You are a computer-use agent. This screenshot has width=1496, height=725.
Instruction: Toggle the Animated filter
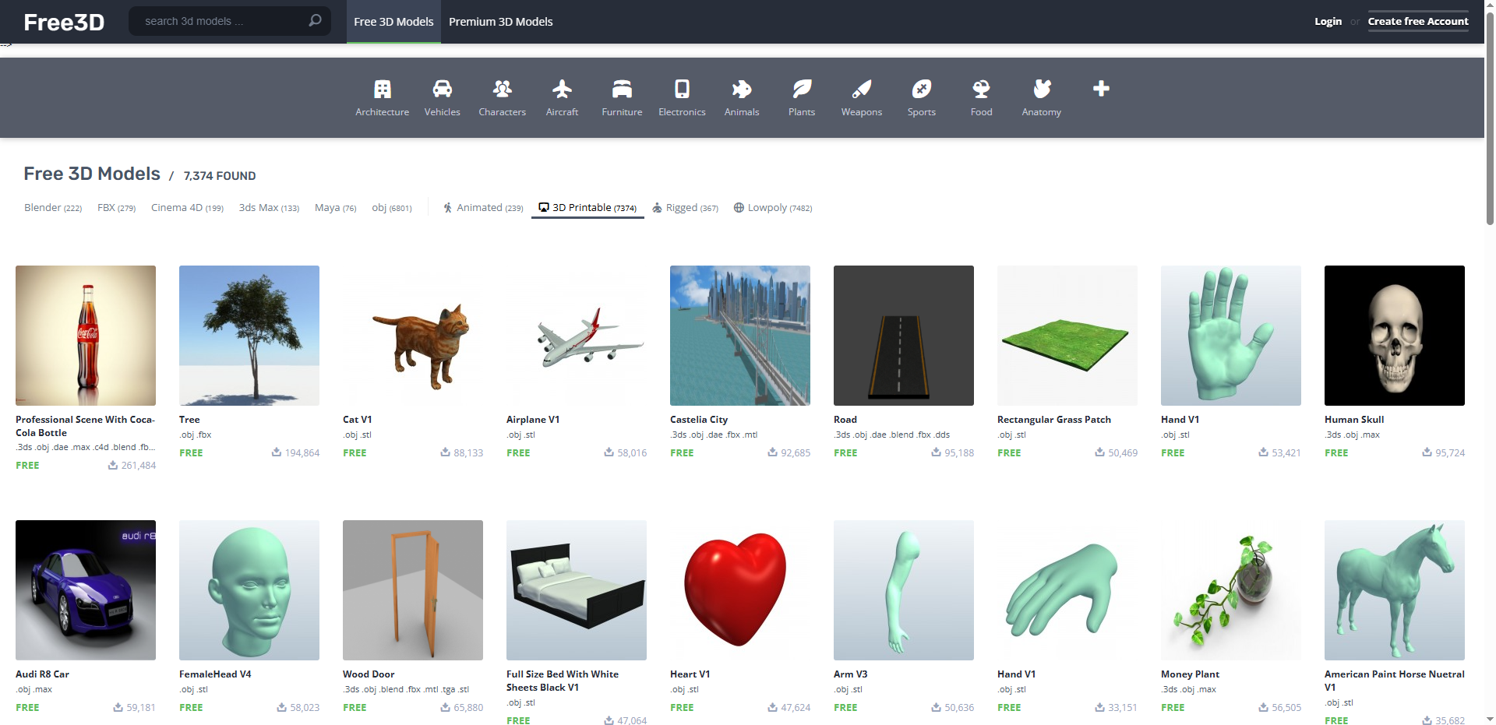(x=483, y=208)
